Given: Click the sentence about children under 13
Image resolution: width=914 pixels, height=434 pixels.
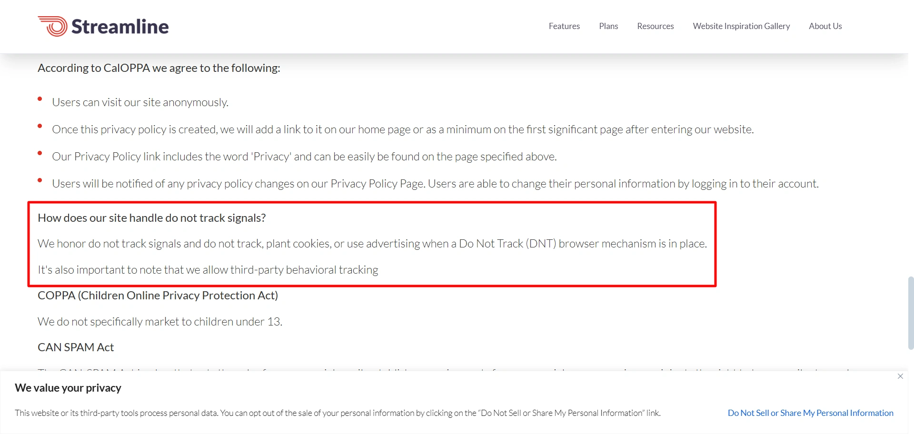Looking at the screenshot, I should click(159, 322).
